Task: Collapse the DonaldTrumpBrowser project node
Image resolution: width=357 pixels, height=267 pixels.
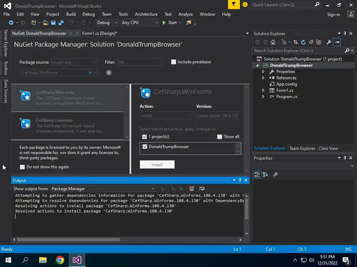Action: 258,65
